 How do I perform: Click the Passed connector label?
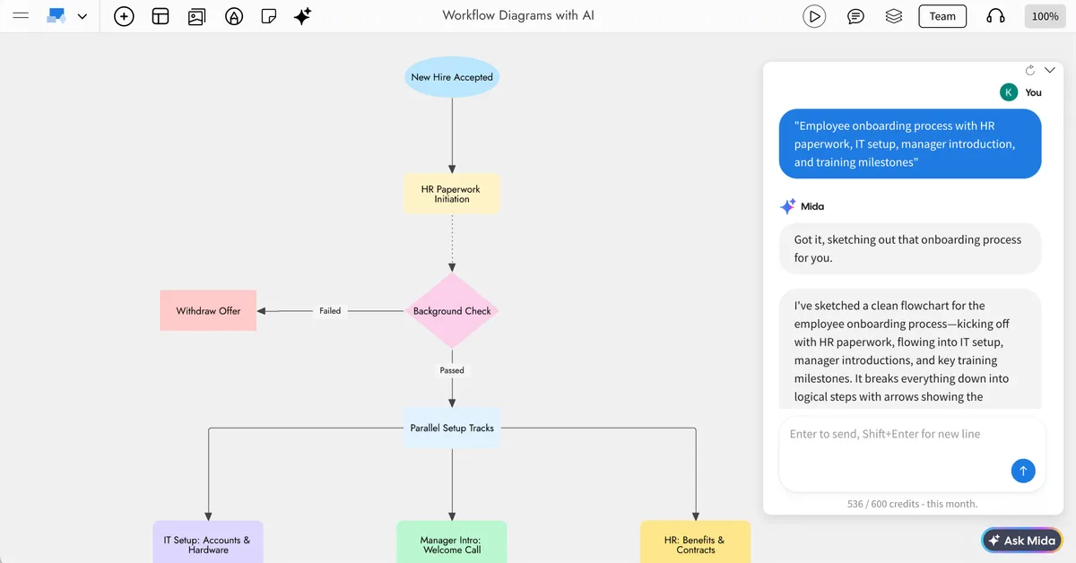(452, 370)
